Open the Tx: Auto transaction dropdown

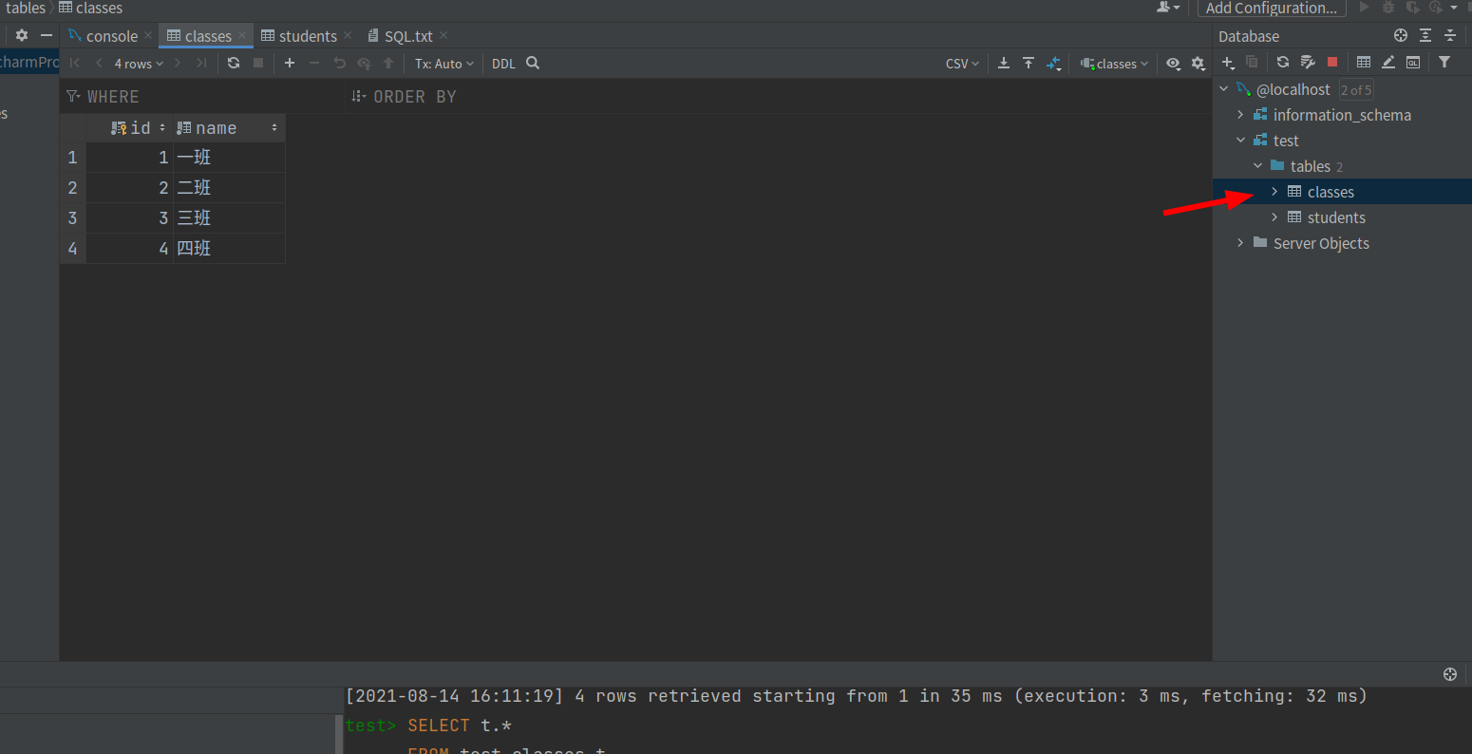[444, 64]
